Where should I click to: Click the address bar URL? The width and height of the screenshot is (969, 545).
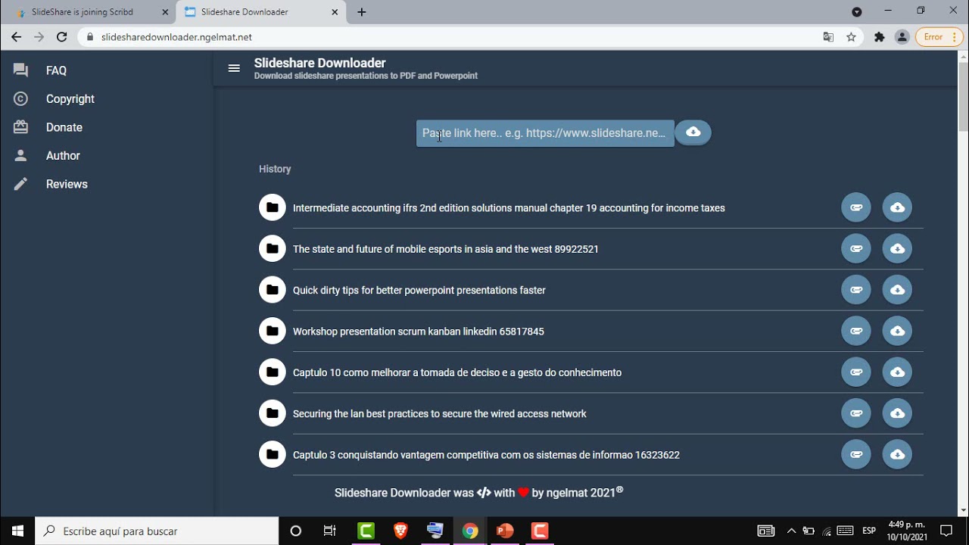click(176, 37)
